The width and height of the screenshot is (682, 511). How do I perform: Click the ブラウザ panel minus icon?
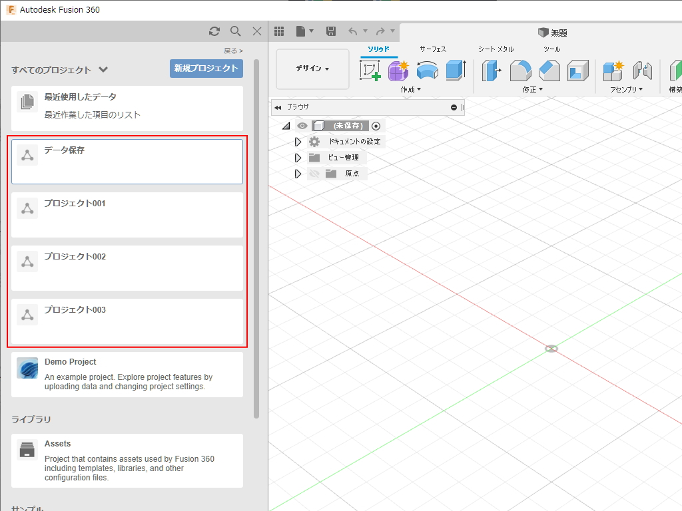click(x=454, y=107)
